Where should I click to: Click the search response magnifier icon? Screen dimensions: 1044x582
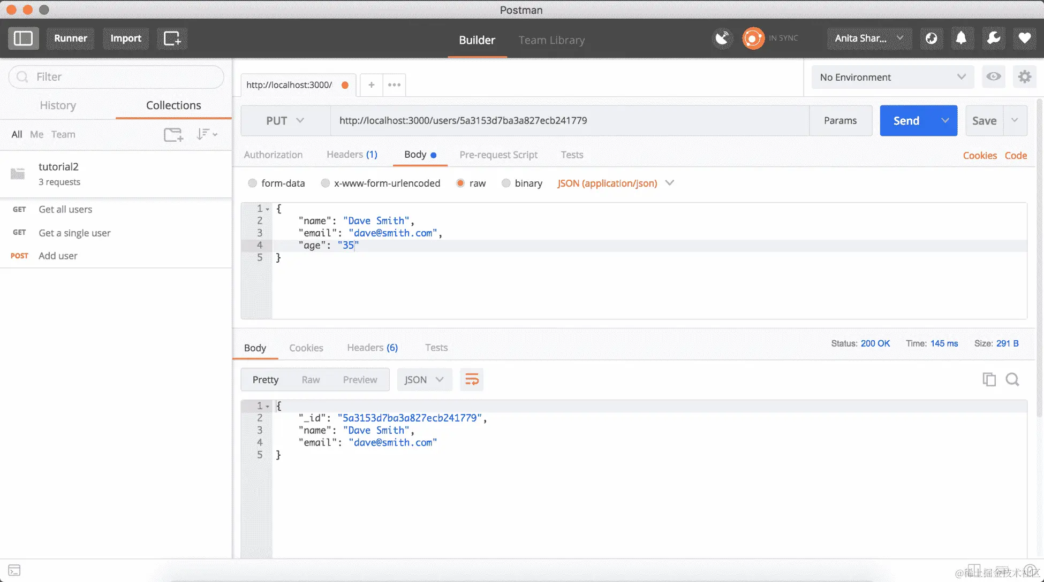click(x=1012, y=379)
